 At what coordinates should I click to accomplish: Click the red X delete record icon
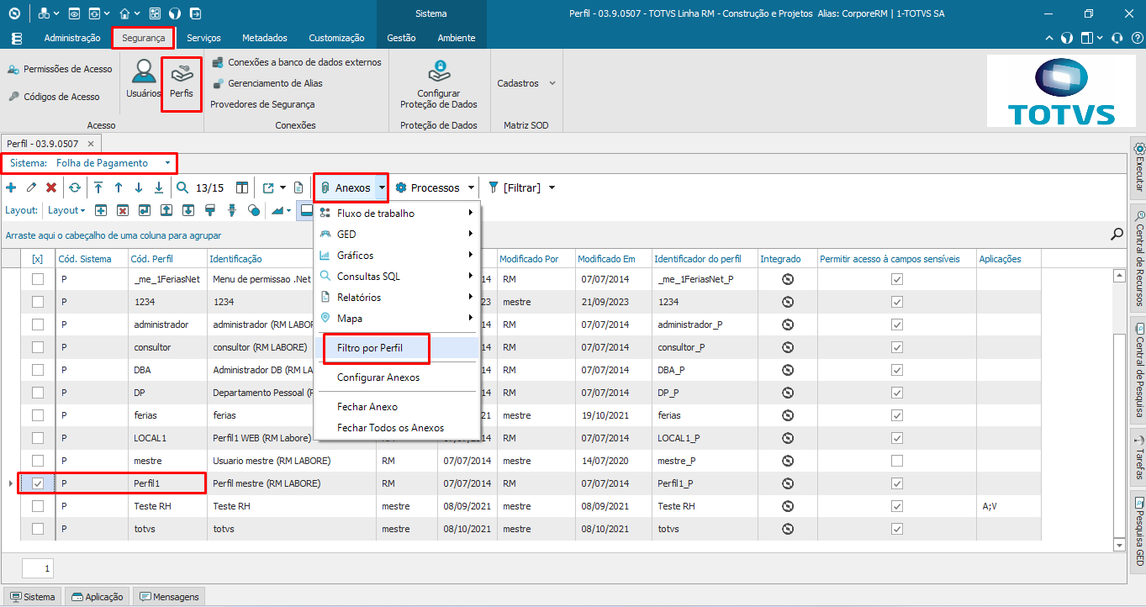point(51,187)
